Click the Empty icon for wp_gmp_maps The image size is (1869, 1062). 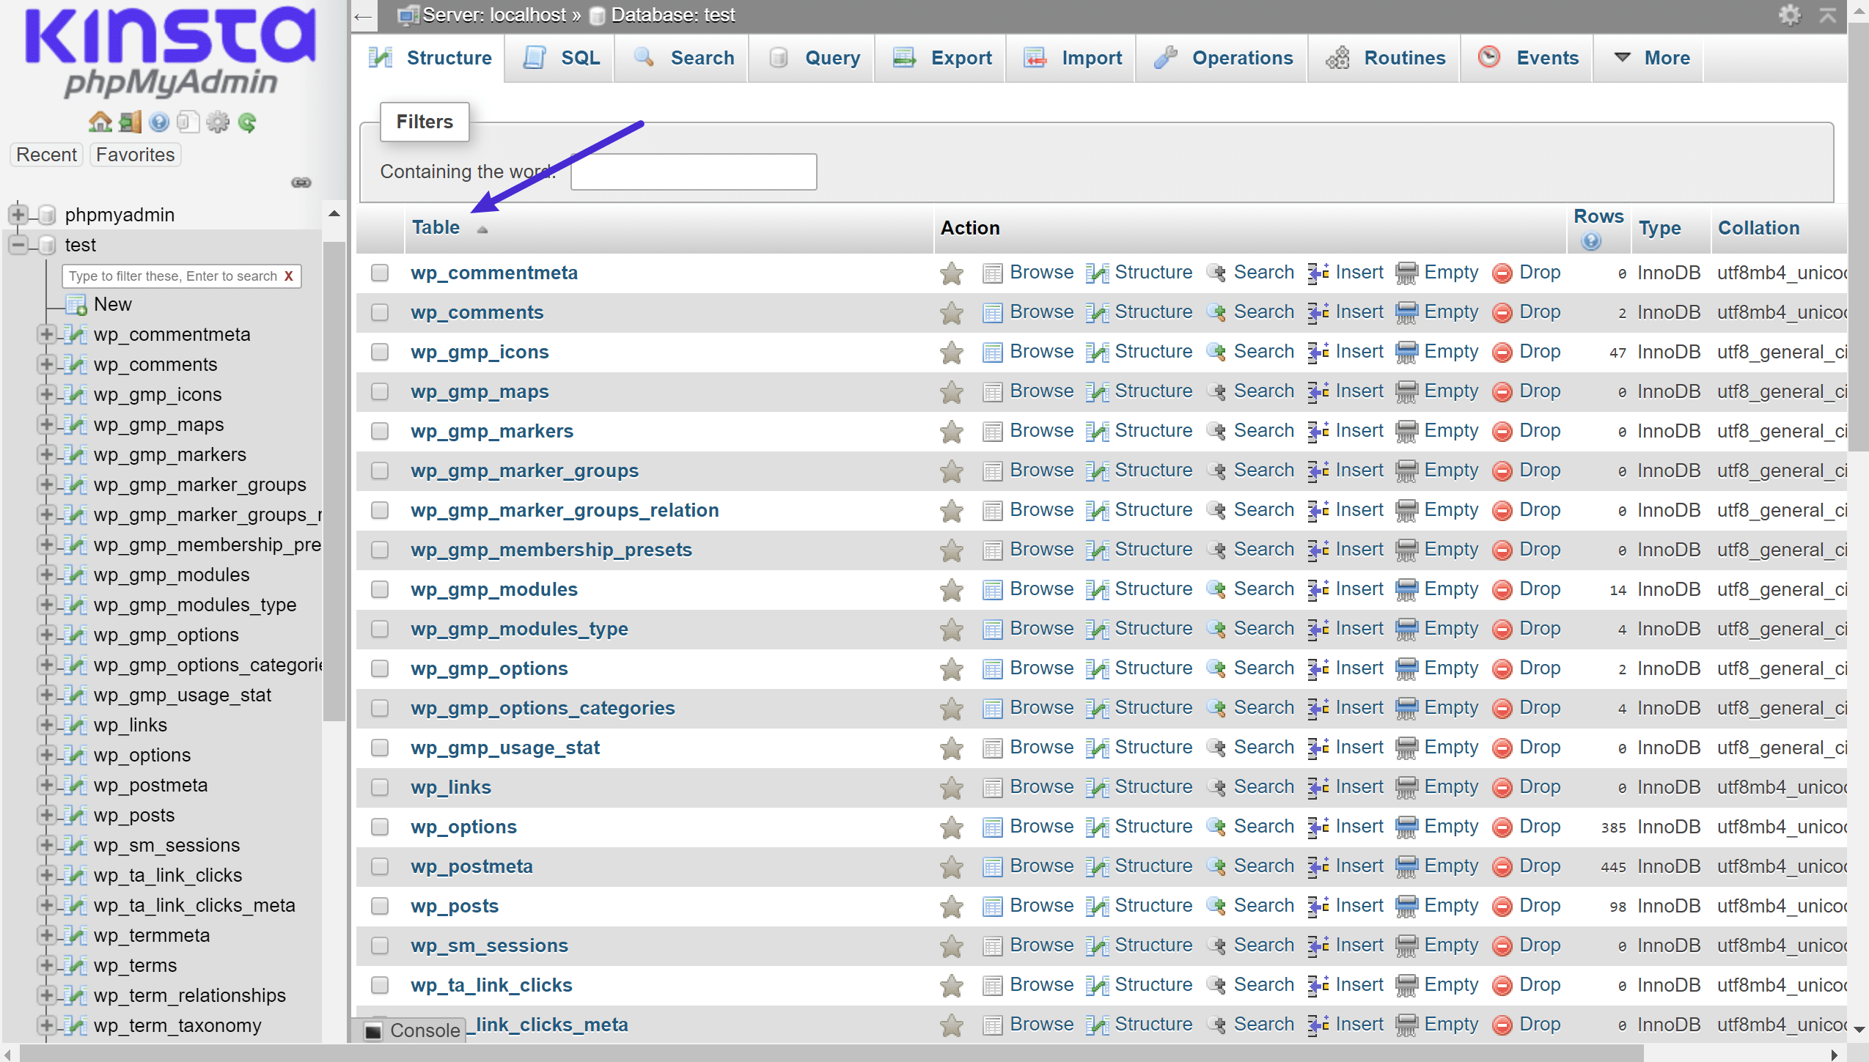[1409, 391]
